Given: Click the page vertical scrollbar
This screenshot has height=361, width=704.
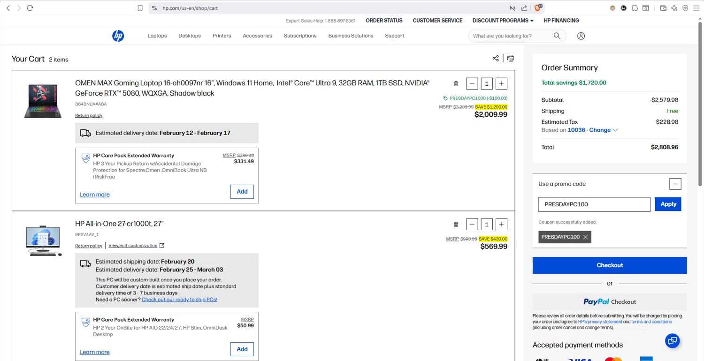Looking at the screenshot, I should 701,103.
